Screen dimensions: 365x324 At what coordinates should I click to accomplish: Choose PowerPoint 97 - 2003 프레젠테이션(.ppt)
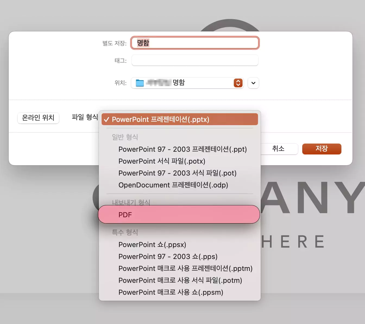(x=180, y=149)
